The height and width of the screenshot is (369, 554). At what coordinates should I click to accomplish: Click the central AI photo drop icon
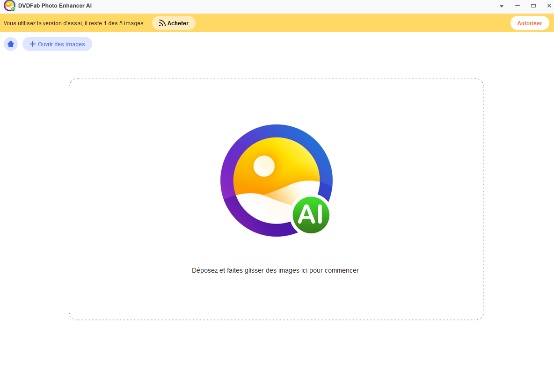[x=276, y=181]
